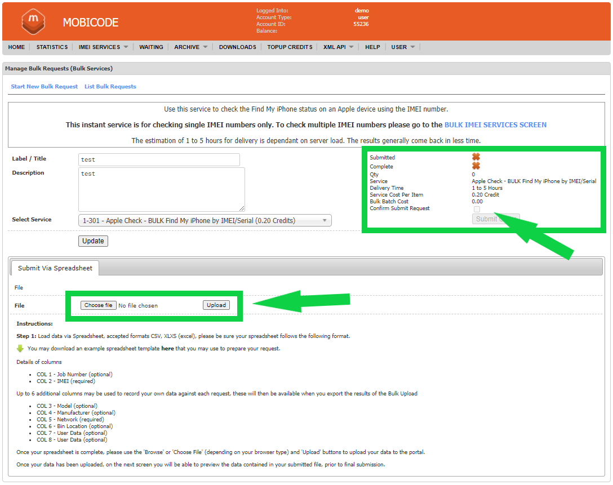
Task: Expand the User menu arrow
Action: (x=412, y=47)
